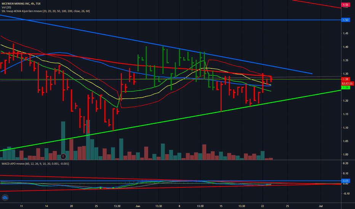The image size is (355, 209).
Task: Click the MACD-APO mnovo indicator label
Action: [35, 163]
